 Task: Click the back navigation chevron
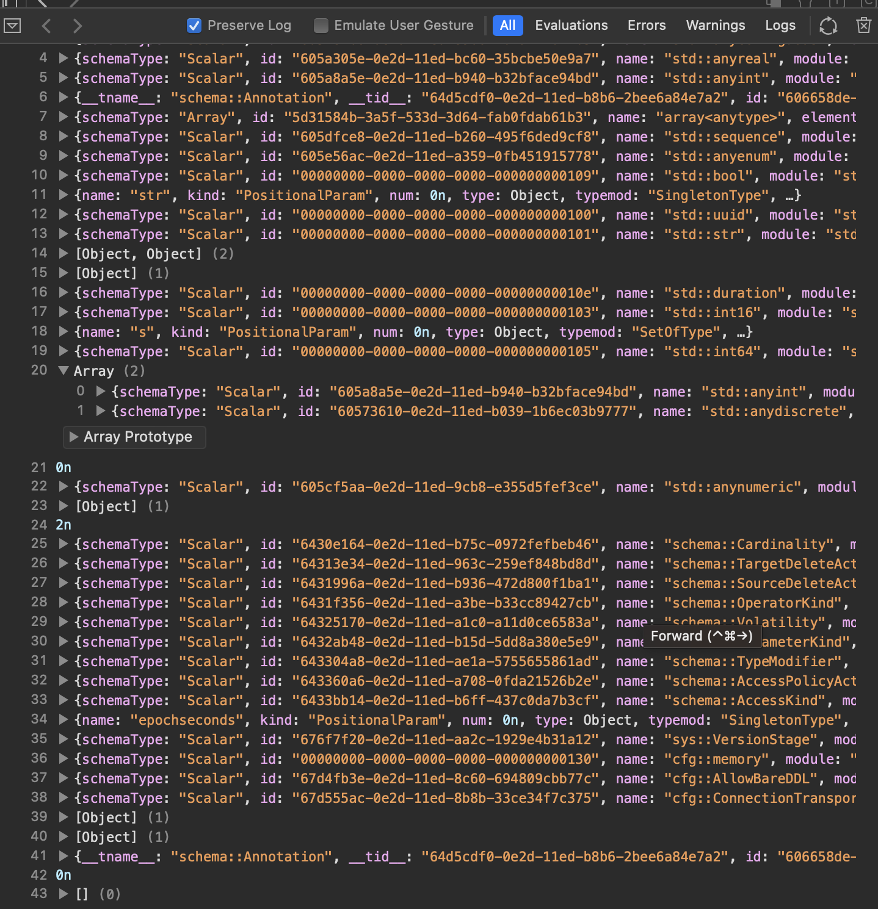(46, 26)
